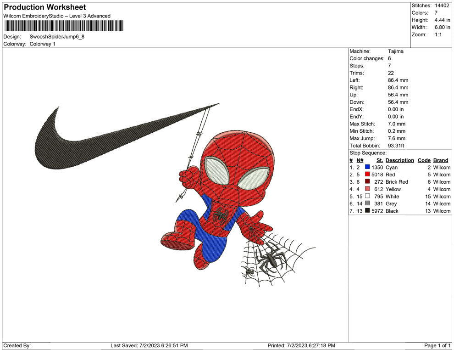Click the Brick Red color swatch
The height and width of the screenshot is (350, 454).
(x=367, y=181)
